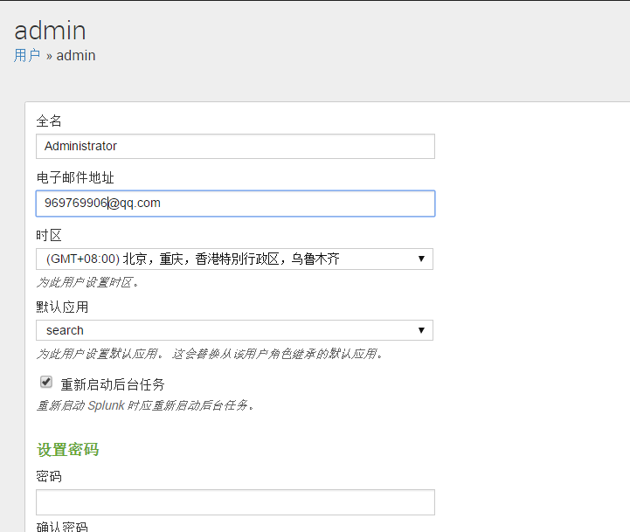Viewport: 630px width, 532px height.
Task: Click the green 设置密码 section heading
Action: [67, 450]
